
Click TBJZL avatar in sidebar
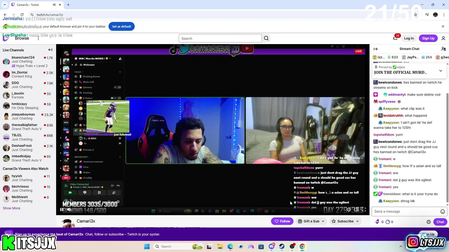pos(6,137)
